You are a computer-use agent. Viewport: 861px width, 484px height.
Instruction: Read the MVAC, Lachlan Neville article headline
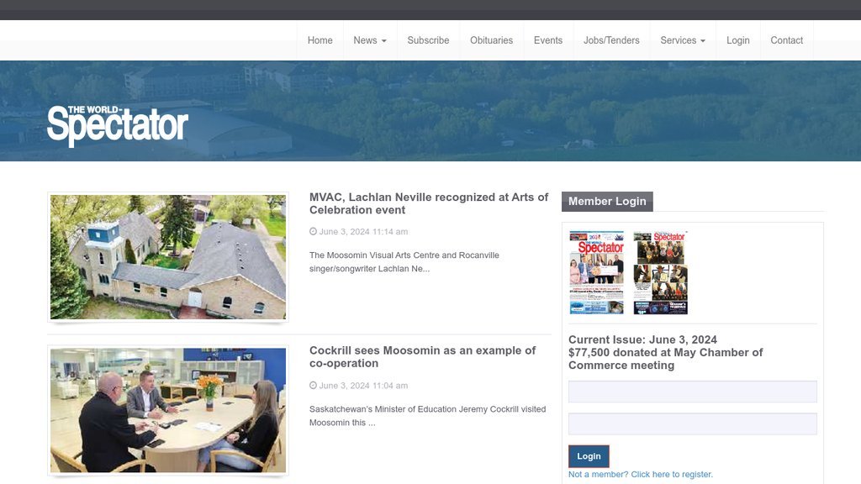(x=429, y=203)
